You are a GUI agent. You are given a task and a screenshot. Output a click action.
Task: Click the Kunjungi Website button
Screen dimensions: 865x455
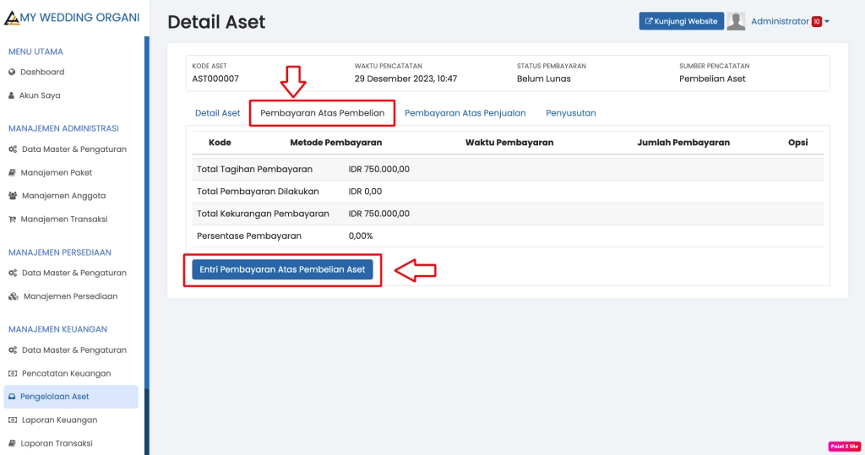pyautogui.click(x=681, y=22)
